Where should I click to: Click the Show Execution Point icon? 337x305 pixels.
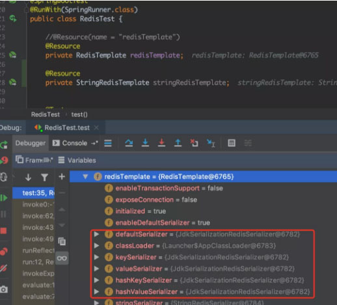coord(108,143)
